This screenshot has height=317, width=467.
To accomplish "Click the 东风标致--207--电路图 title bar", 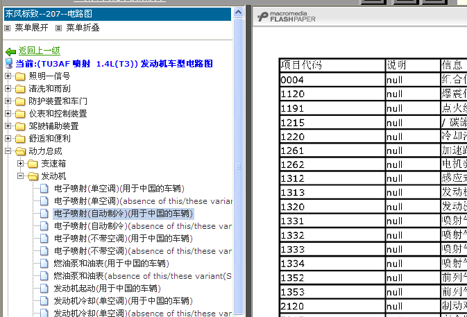I will [117, 14].
